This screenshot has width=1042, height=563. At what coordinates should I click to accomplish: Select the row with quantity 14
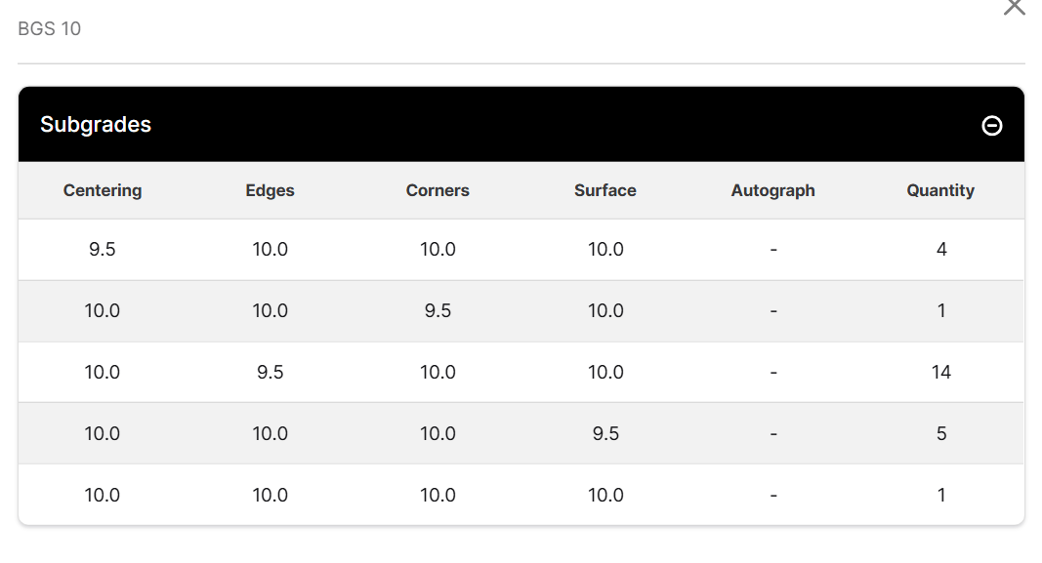pos(521,372)
